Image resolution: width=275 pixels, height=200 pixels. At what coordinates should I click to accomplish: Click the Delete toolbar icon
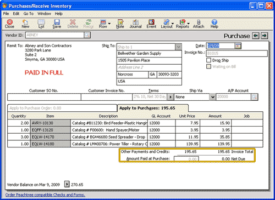(x=73, y=24)
